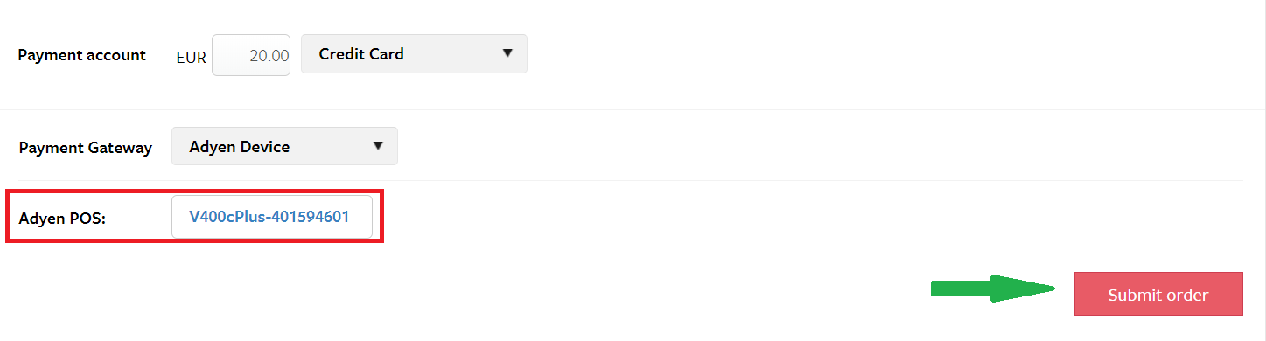Click the Adyen POS: label
This screenshot has height=341, width=1266.
click(x=62, y=219)
